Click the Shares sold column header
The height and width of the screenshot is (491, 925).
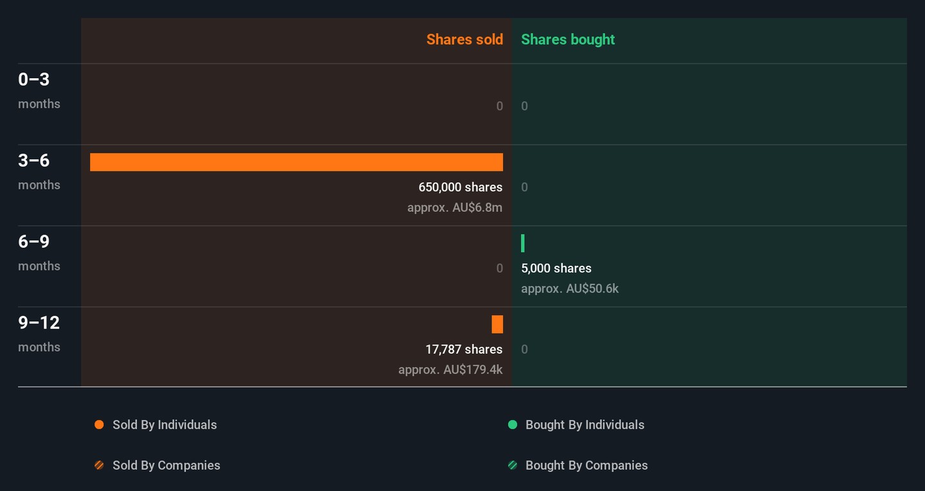[464, 40]
